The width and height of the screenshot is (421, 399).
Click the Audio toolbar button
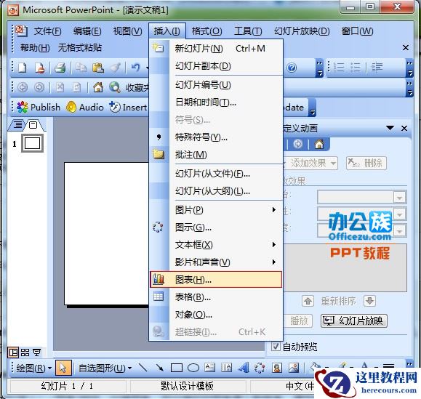coord(85,107)
